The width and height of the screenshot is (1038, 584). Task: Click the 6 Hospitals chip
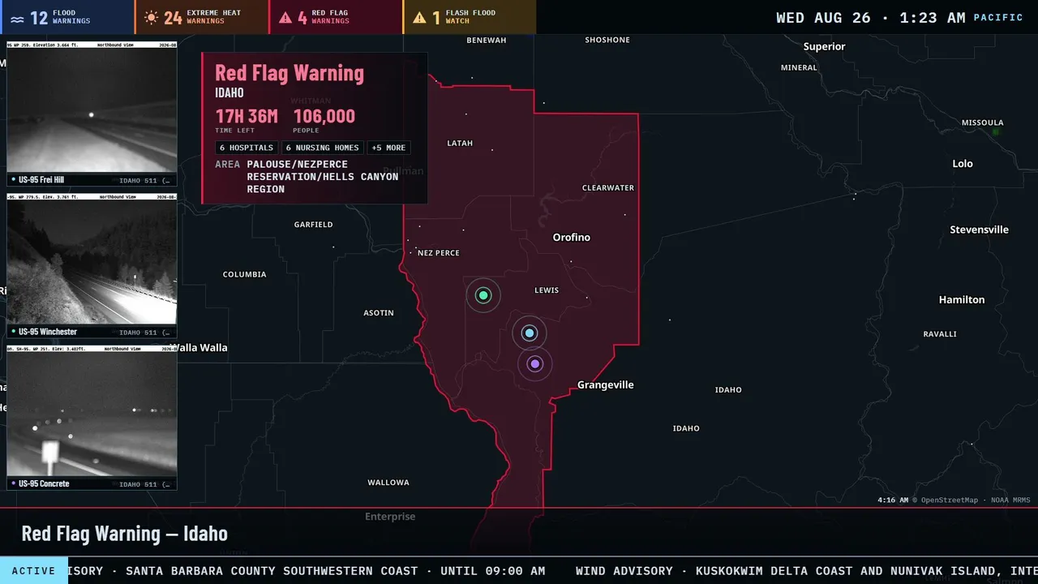click(x=247, y=148)
